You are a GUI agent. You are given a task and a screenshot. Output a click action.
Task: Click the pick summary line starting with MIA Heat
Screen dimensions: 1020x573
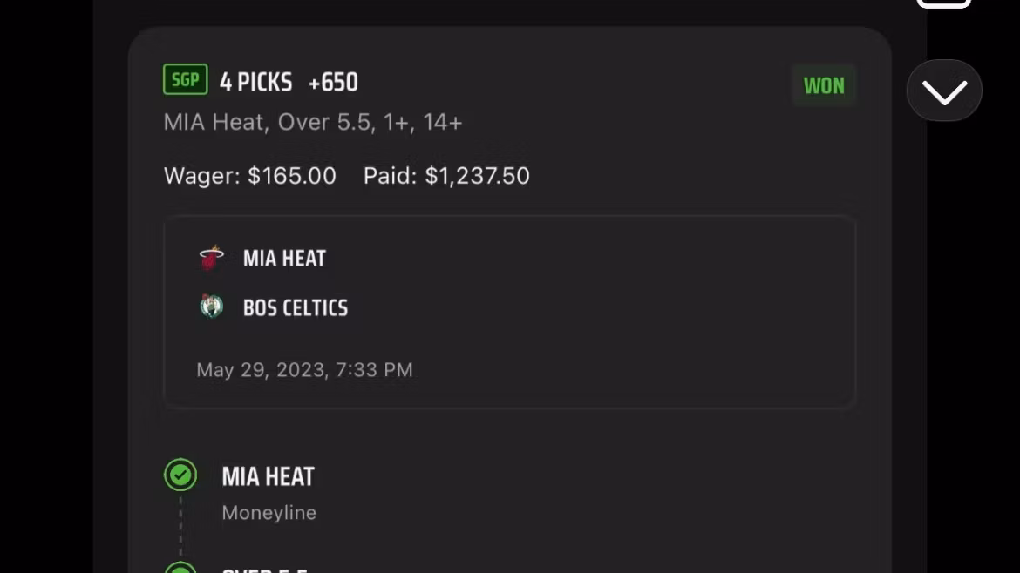(x=312, y=123)
